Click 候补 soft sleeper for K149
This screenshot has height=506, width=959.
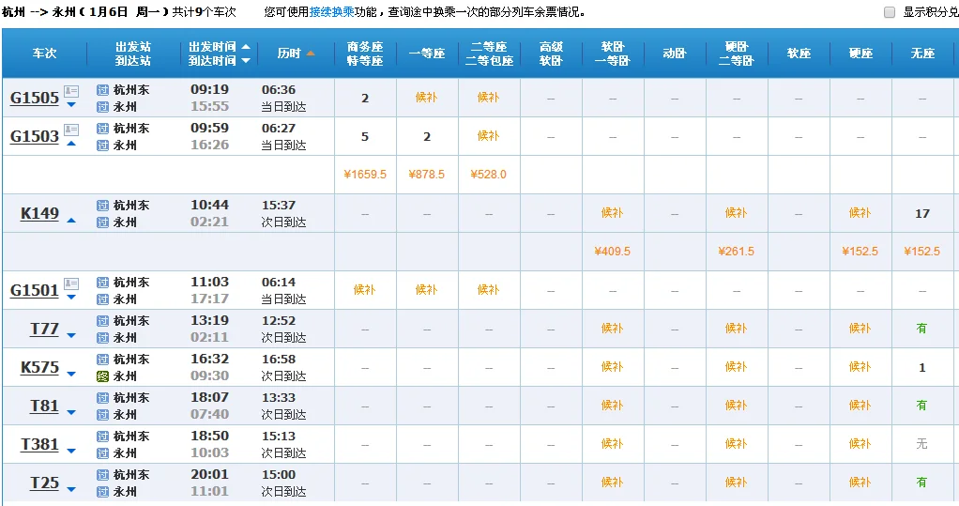click(612, 213)
